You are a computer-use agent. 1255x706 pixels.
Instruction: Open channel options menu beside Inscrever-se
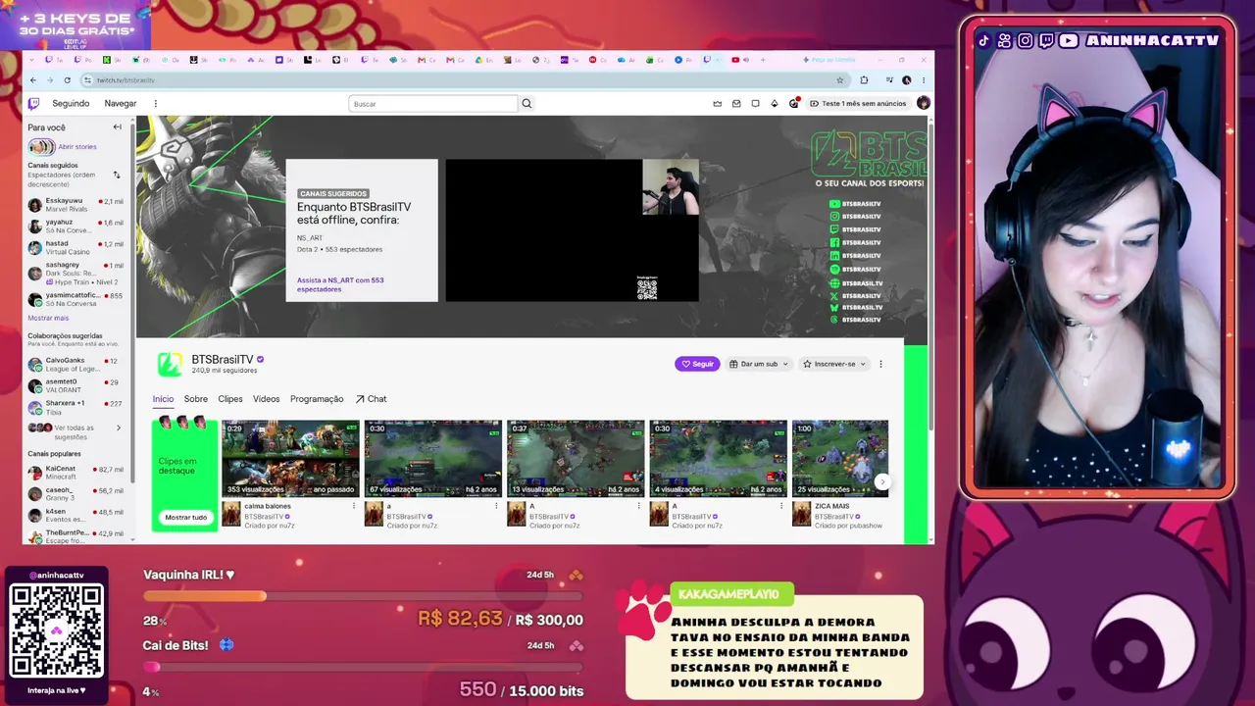point(880,364)
